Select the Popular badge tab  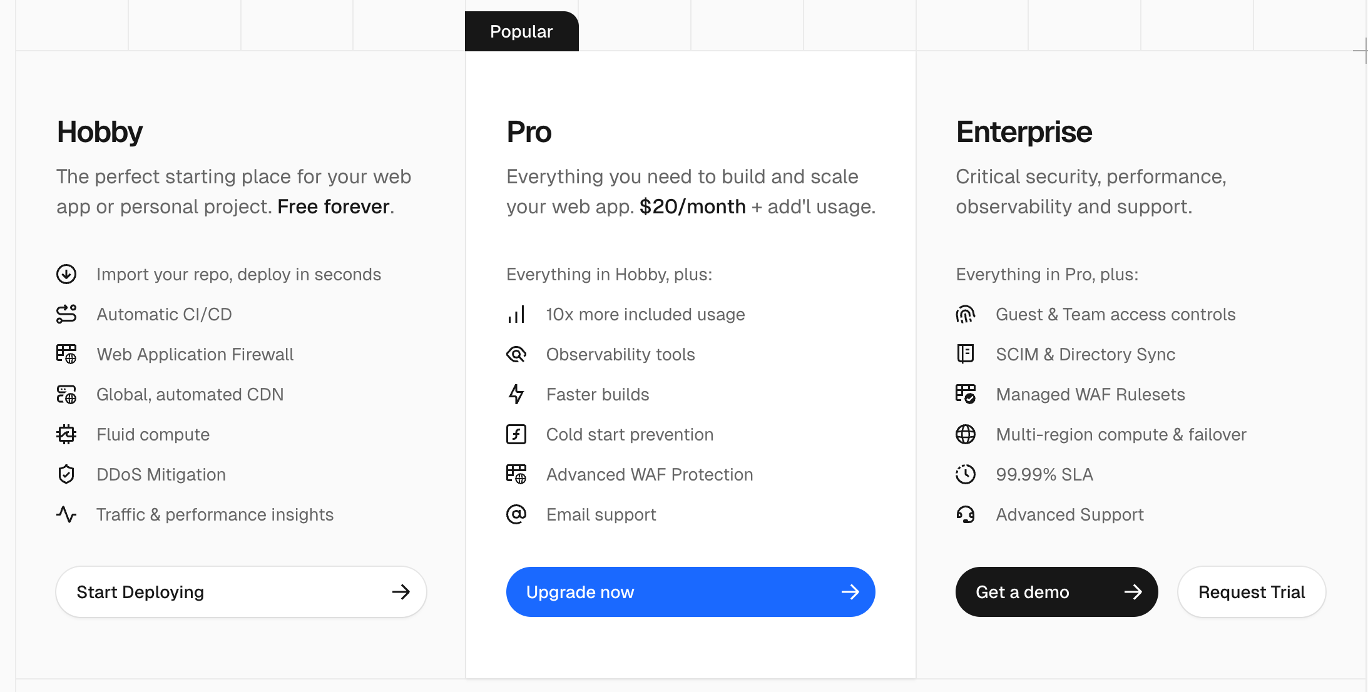521,31
